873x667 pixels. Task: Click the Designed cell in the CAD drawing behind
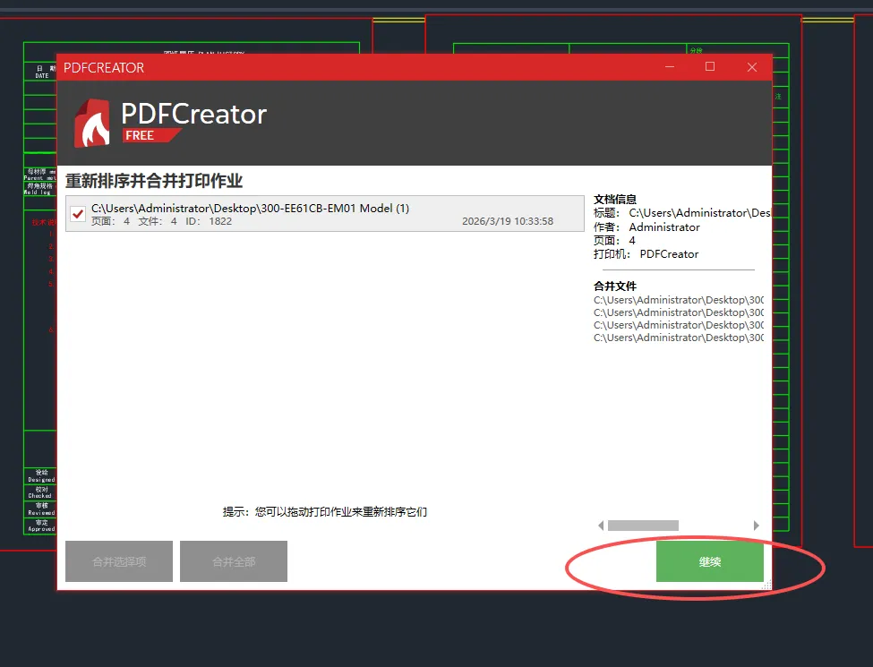pyautogui.click(x=41, y=476)
